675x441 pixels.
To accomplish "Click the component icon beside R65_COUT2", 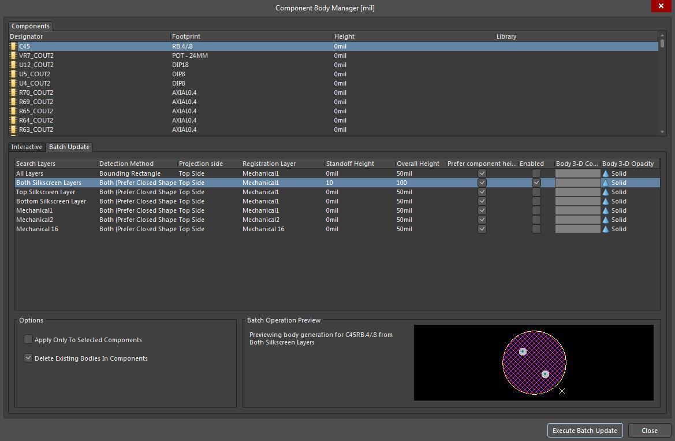I will tap(13, 111).
